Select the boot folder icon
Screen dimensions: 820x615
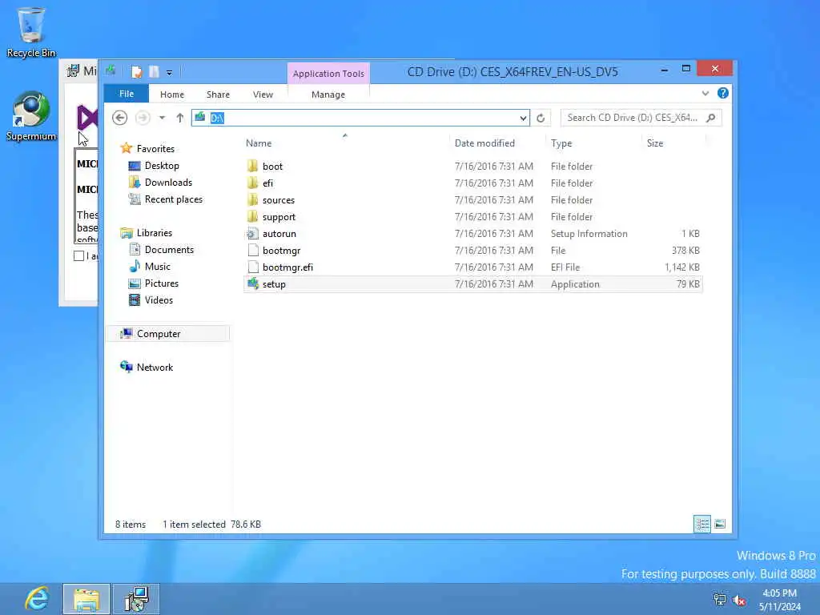[x=252, y=167]
